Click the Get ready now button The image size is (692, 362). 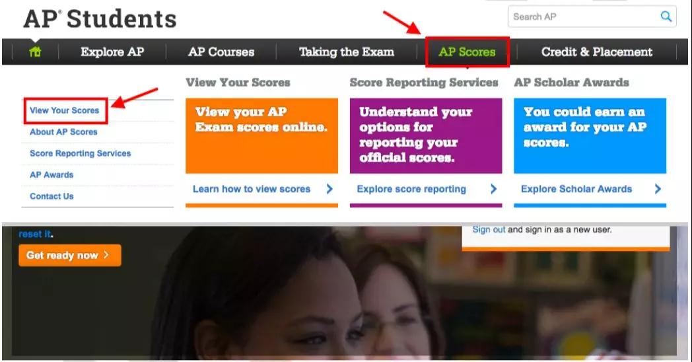70,255
